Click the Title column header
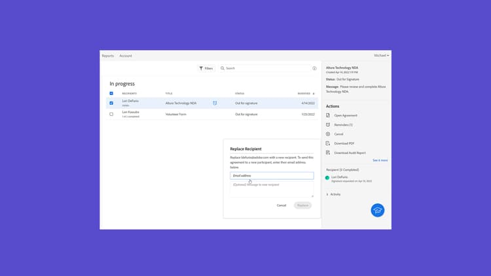The image size is (491, 276). 169,94
